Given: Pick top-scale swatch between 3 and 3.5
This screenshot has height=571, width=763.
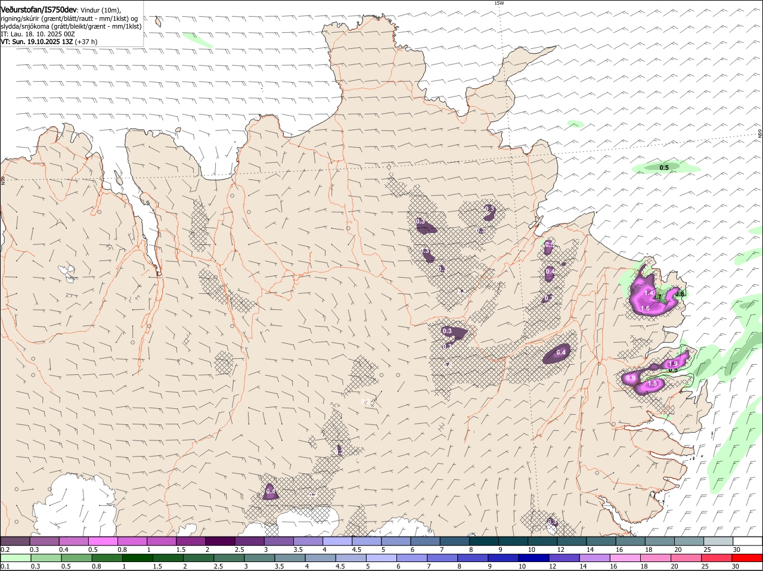Looking at the screenshot, I should pyautogui.click(x=279, y=541).
